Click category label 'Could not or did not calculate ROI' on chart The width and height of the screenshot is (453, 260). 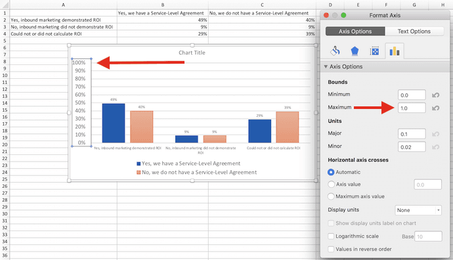click(x=273, y=148)
